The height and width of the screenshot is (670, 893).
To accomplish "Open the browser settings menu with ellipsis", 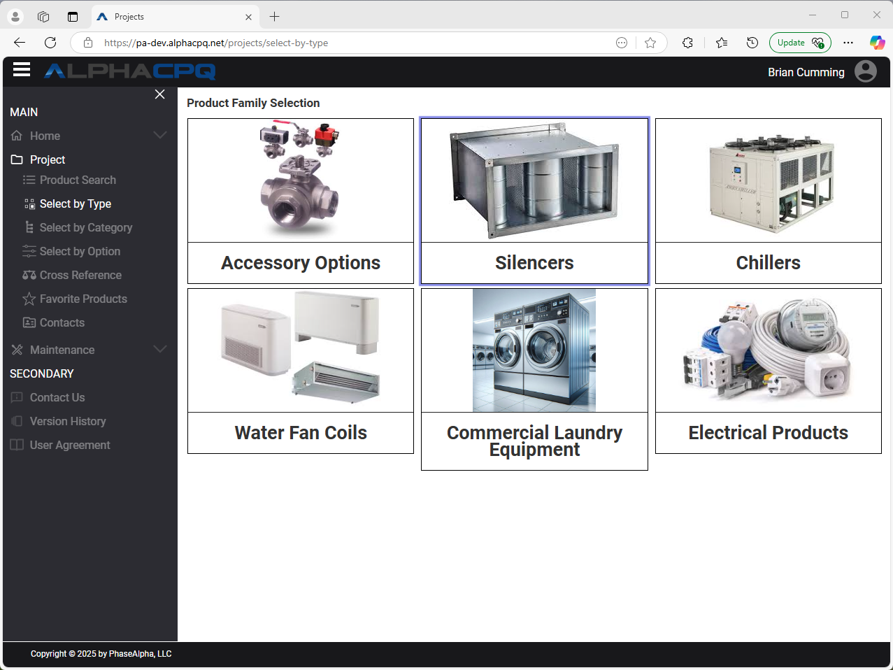I will 848,43.
